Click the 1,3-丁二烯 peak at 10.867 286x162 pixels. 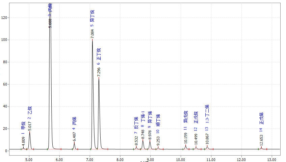point(207,146)
